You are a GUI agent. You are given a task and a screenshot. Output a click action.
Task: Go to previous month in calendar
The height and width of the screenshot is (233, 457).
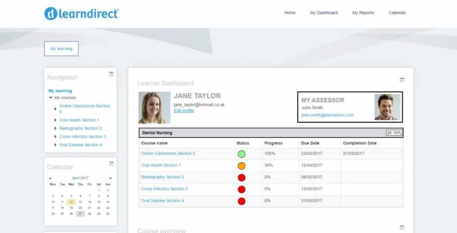pos(50,178)
